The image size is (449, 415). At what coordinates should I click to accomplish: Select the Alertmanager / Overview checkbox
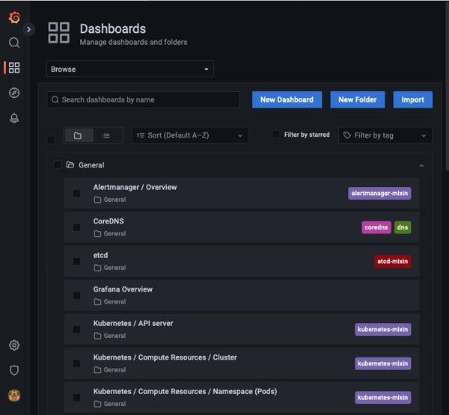point(76,193)
